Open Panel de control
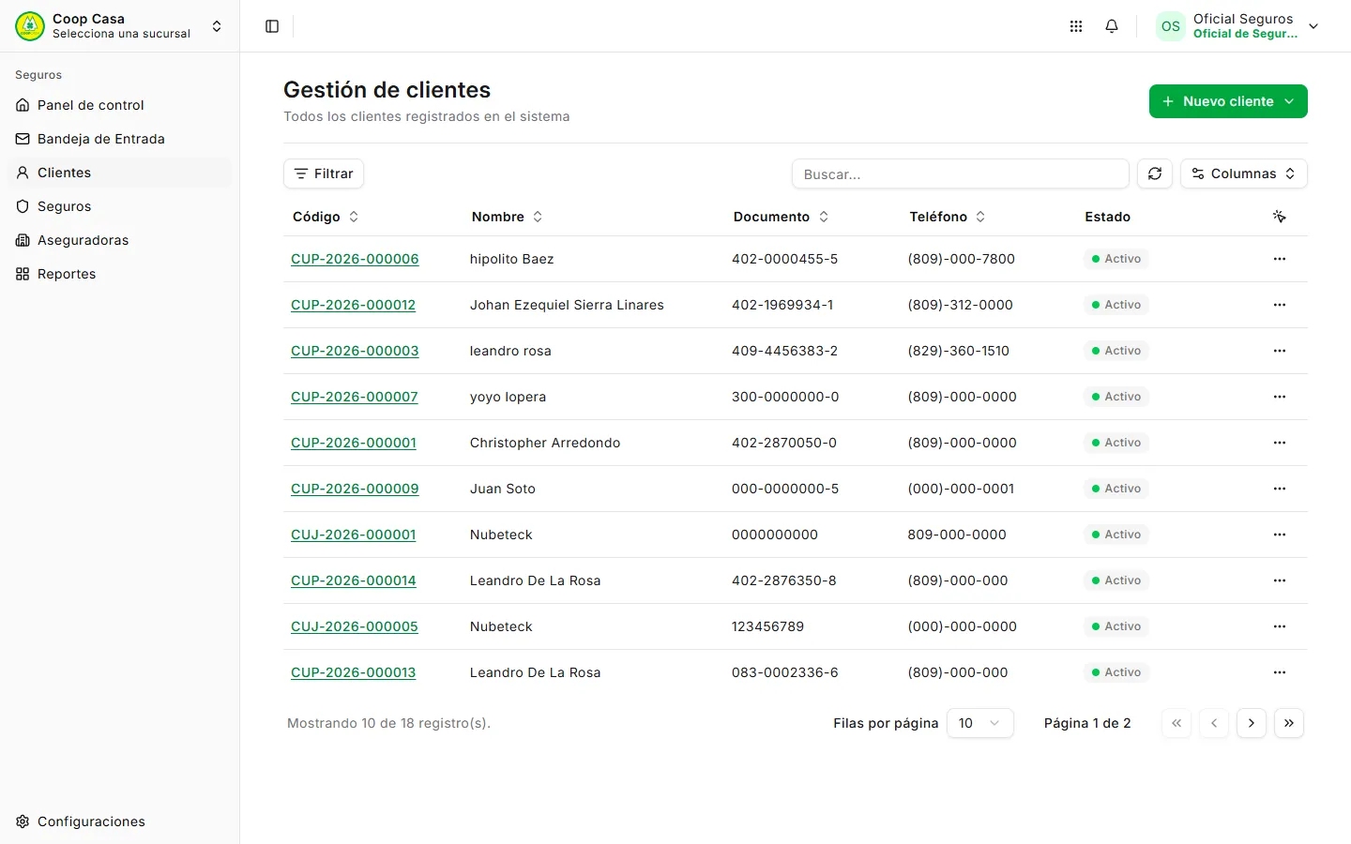This screenshot has width=1351, height=844. (x=120, y=105)
